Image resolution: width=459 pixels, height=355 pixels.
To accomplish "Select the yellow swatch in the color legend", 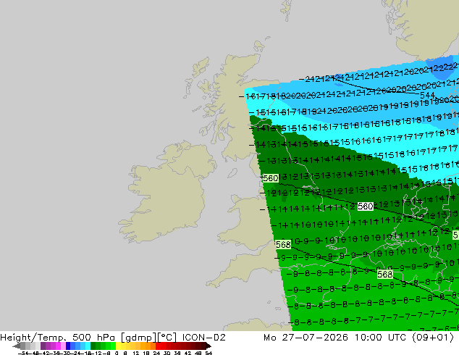I will click(x=118, y=346).
